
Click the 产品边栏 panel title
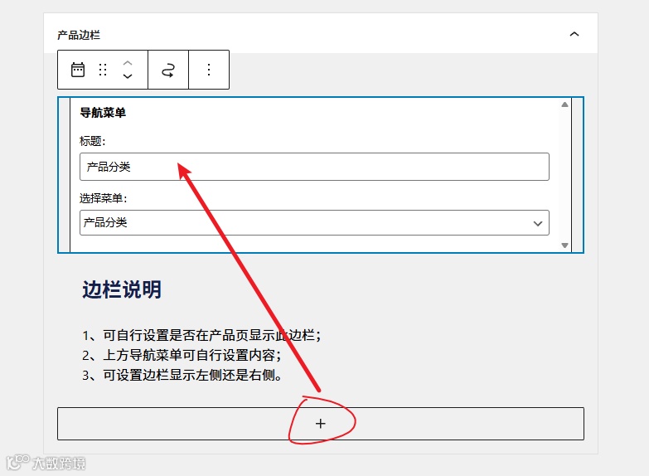[x=79, y=35]
